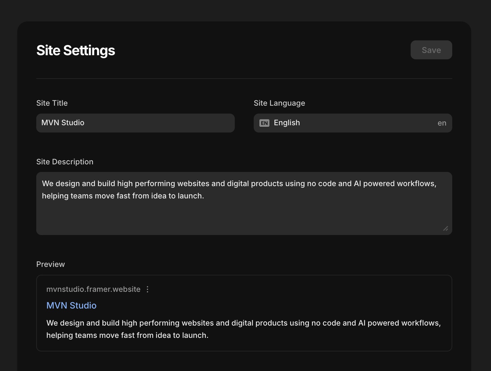The image size is (491, 371).
Task: Open the three-dot menu beside the preview URL
Action: pos(147,289)
